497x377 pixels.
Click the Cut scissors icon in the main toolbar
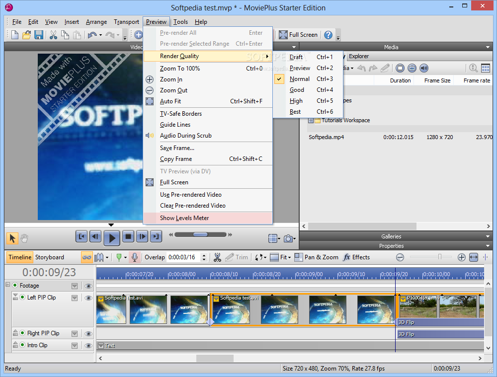[x=53, y=35]
